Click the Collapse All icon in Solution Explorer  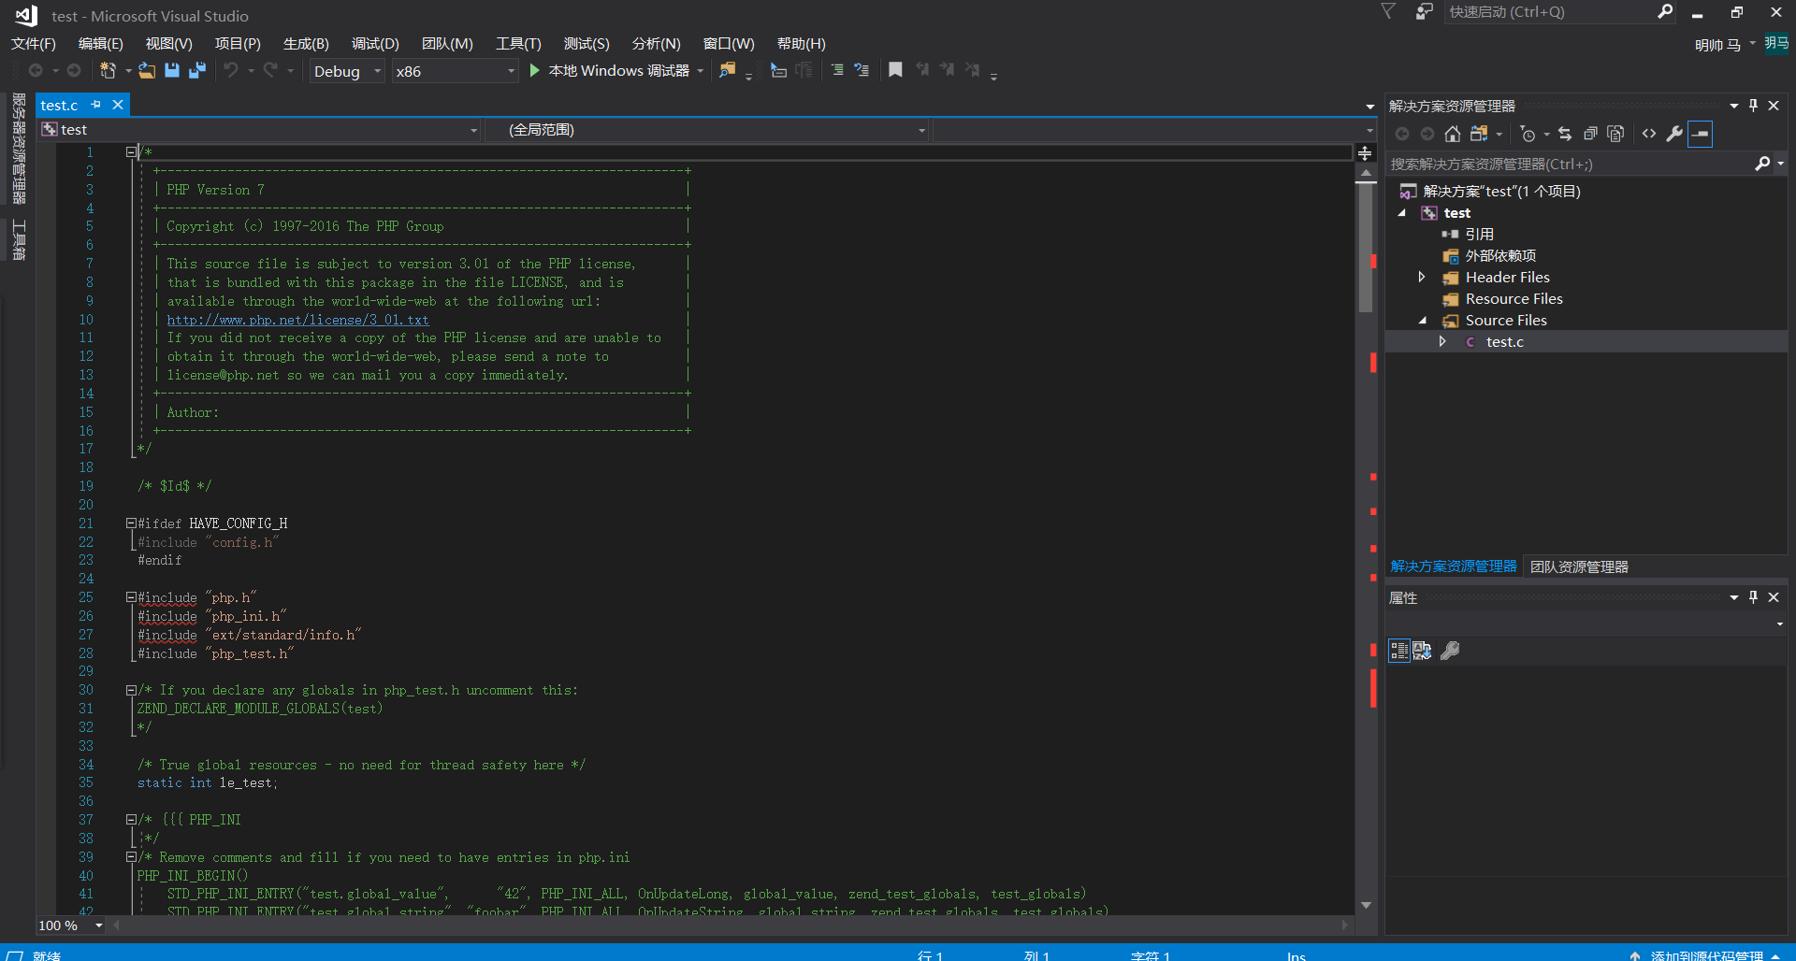1590,134
